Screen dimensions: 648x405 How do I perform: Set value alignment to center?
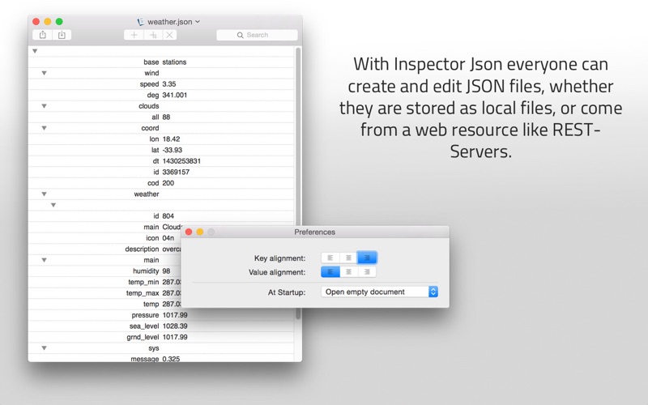coord(348,272)
